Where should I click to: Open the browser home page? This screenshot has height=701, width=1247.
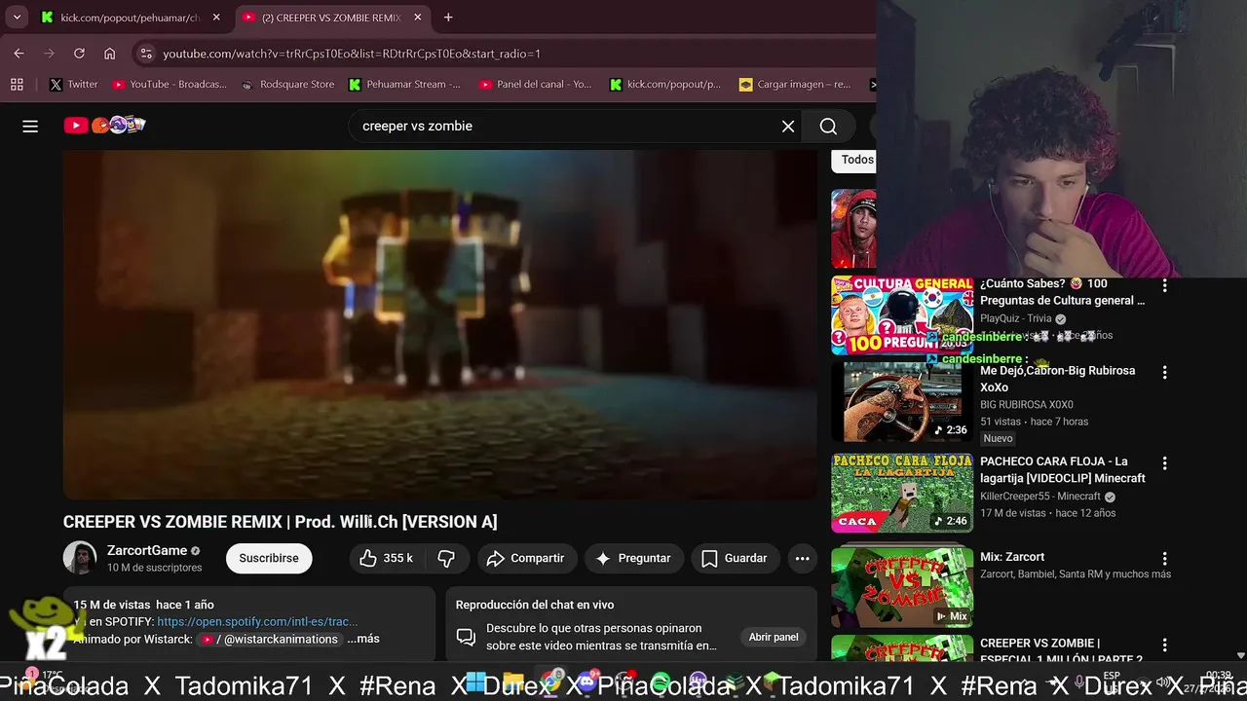tap(110, 54)
